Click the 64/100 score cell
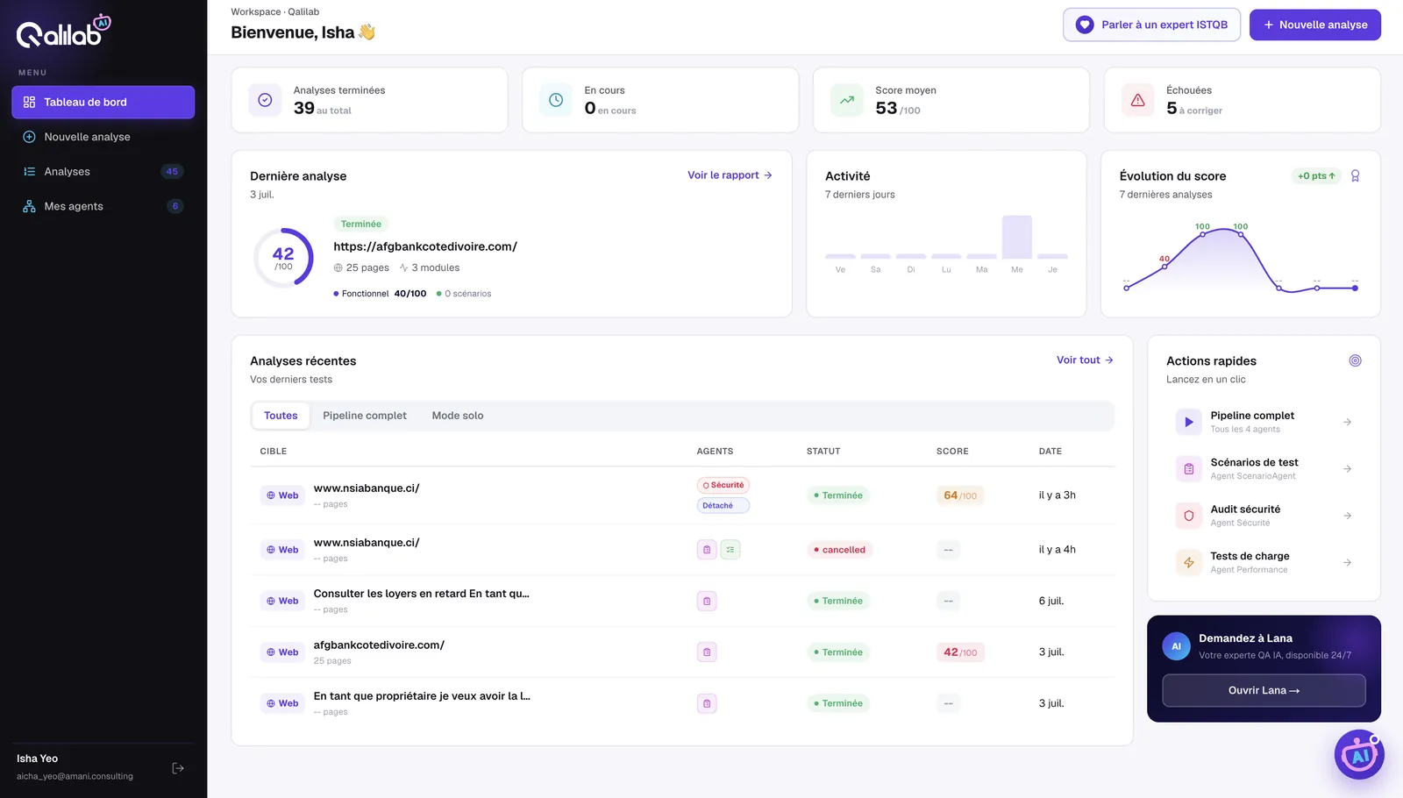 tap(960, 495)
